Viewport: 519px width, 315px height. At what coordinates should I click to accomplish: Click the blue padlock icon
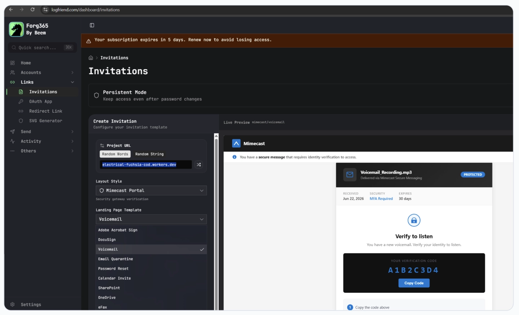[x=414, y=220]
